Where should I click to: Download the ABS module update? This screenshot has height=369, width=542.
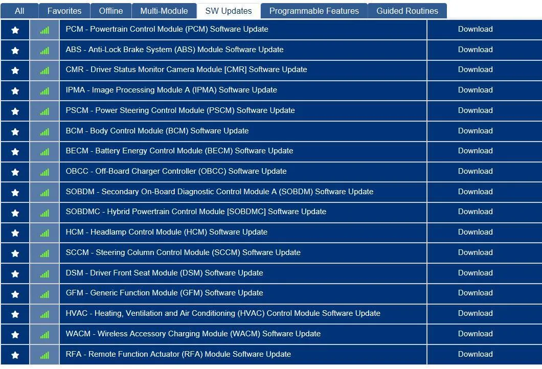coord(476,50)
